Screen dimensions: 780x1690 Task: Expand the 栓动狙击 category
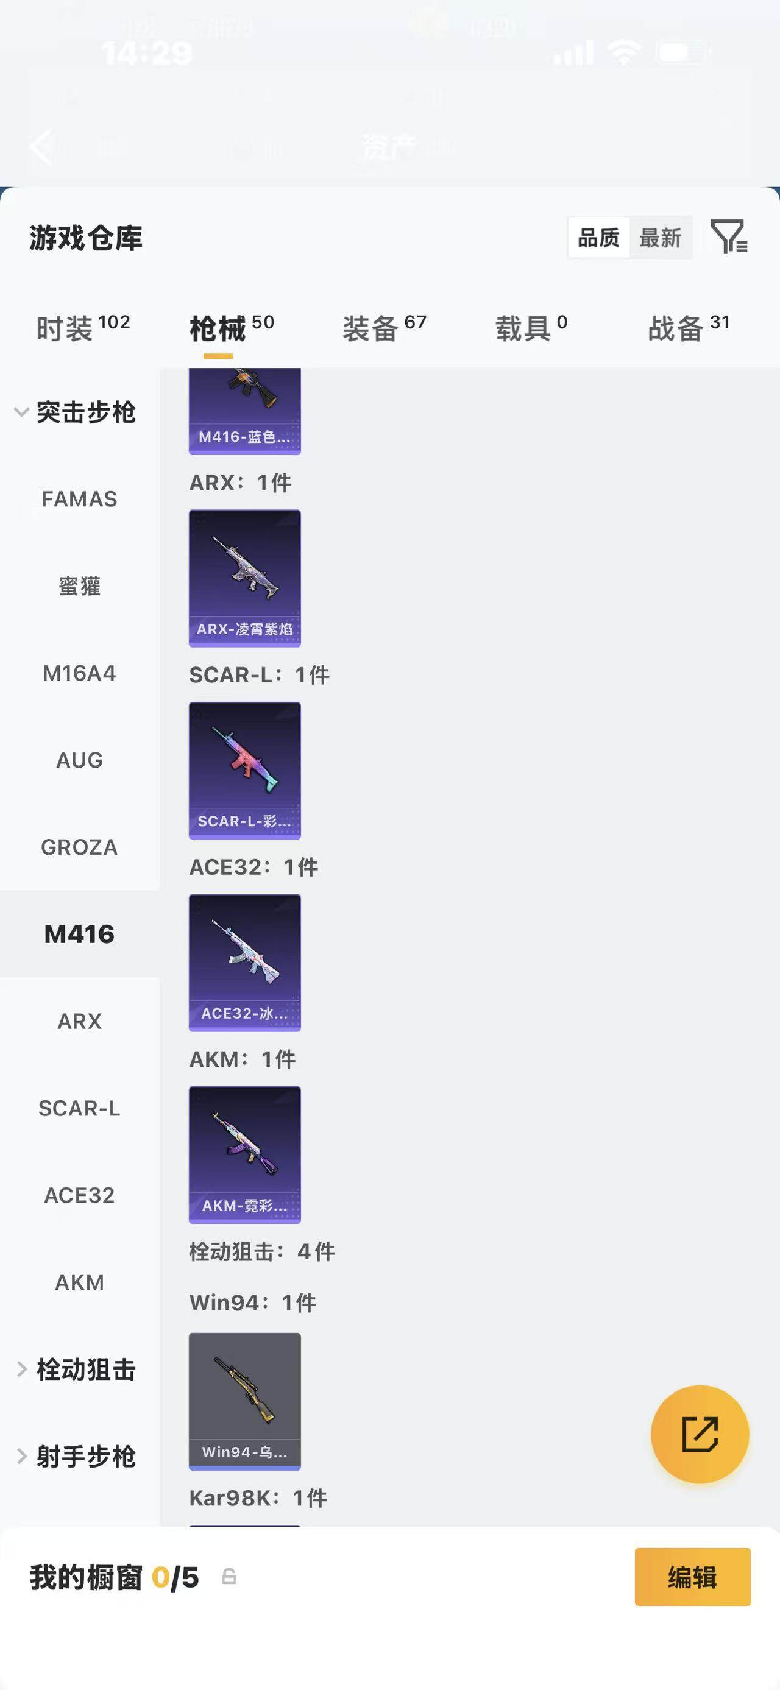[77, 1369]
